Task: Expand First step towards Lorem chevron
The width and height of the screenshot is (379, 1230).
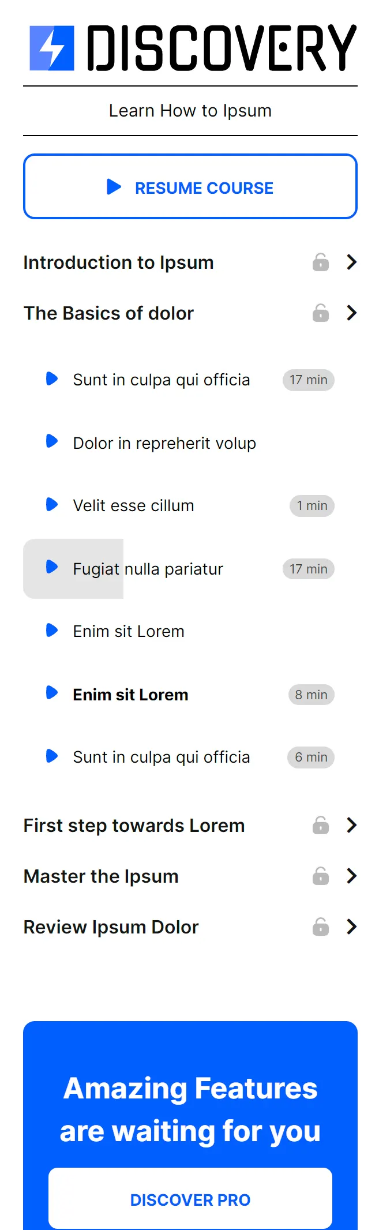Action: coord(351,825)
